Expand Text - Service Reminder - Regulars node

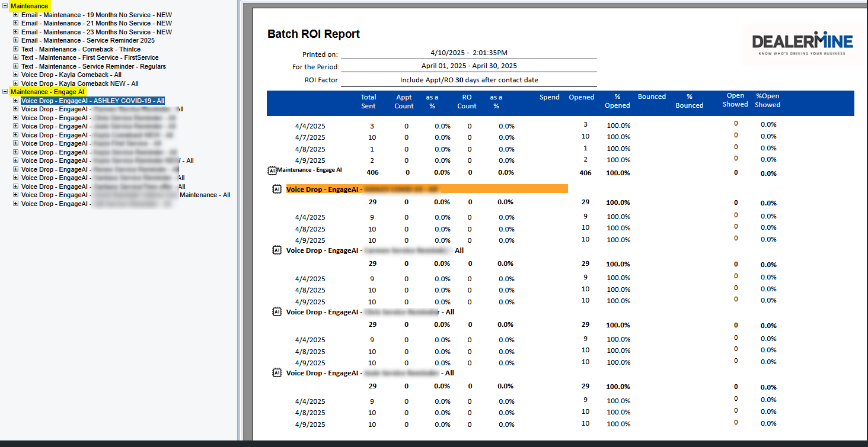pos(16,66)
